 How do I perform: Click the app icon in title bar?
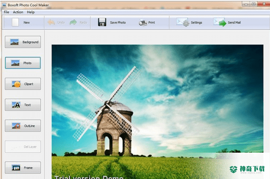point(4,5)
